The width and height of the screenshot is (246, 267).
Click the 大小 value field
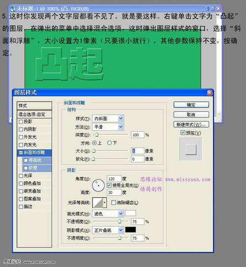pyautogui.click(x=138, y=151)
